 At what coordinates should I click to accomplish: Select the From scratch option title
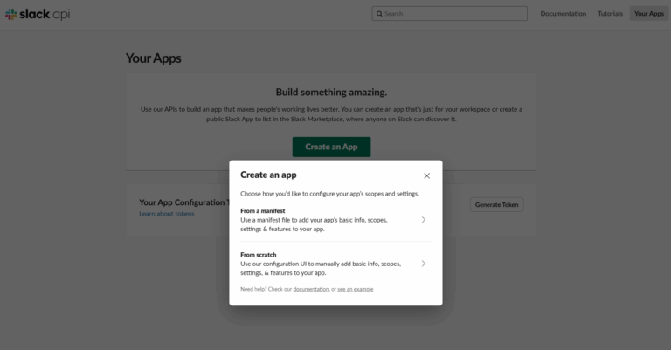coord(259,255)
